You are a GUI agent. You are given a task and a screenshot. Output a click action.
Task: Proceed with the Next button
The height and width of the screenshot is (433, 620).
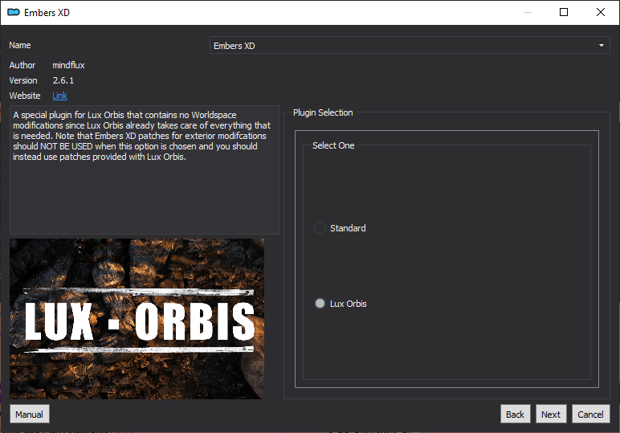(x=551, y=414)
